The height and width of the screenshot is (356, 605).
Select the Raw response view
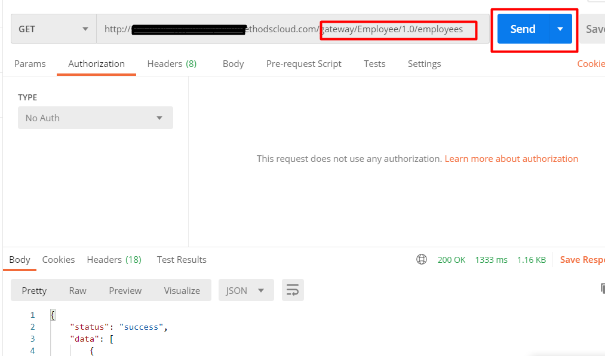(x=78, y=290)
